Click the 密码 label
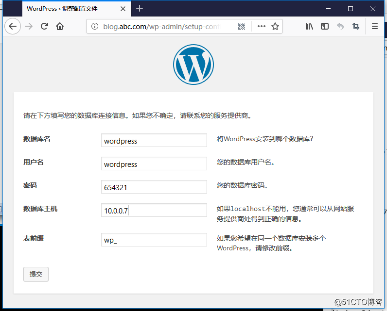This screenshot has width=387, height=311. [30, 185]
